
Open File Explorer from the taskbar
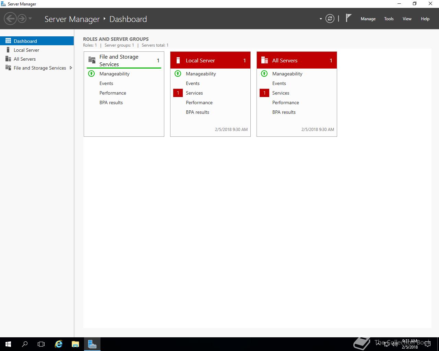pos(75,344)
